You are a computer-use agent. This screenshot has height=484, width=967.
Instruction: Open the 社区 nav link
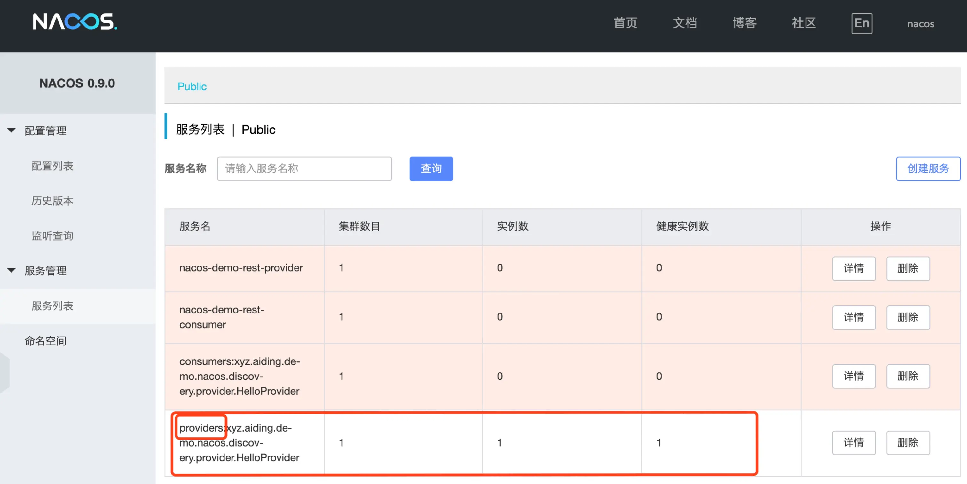pyautogui.click(x=804, y=23)
